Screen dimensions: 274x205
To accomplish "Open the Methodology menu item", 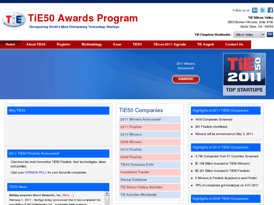I will pyautogui.click(x=92, y=44).
